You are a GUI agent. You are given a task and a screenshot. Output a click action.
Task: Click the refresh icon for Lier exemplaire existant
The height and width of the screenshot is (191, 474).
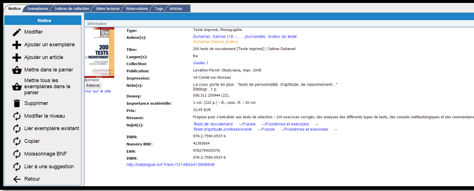17,129
